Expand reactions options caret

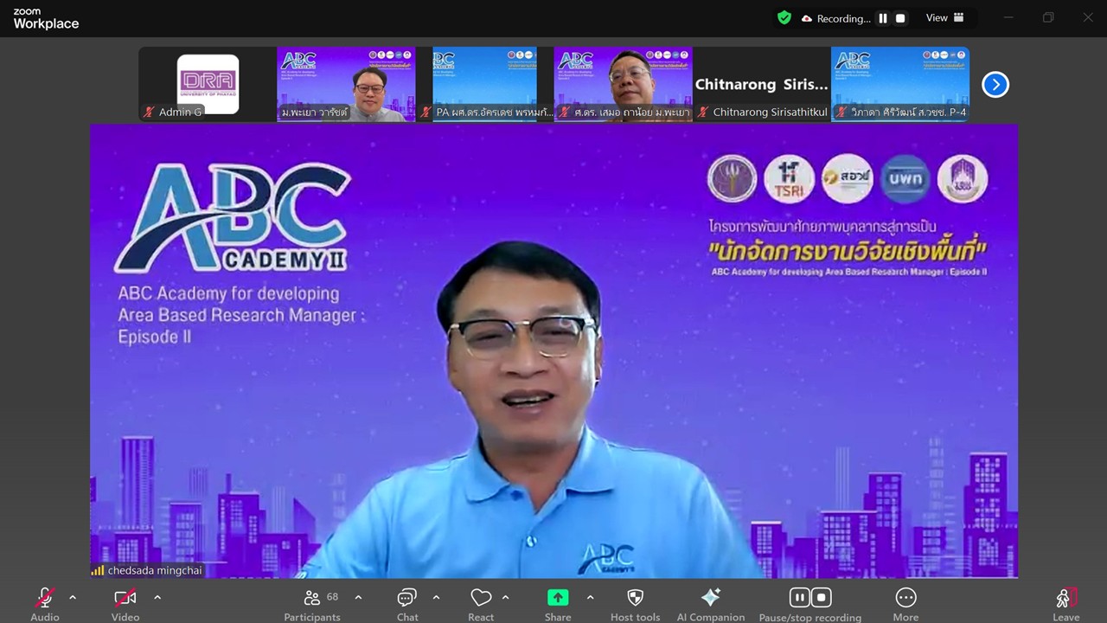pyautogui.click(x=505, y=597)
